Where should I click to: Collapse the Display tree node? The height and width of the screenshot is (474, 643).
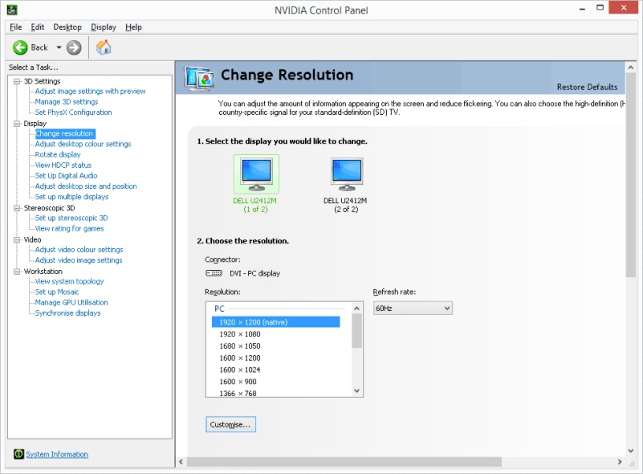17,124
